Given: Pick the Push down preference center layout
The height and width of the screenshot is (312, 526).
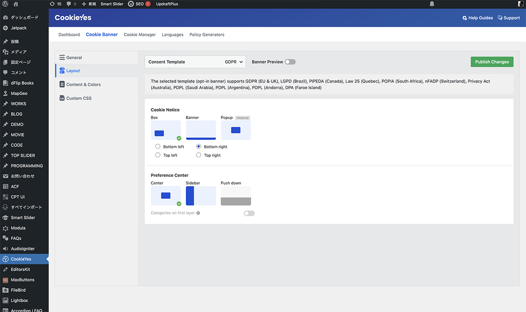Looking at the screenshot, I should [x=236, y=196].
